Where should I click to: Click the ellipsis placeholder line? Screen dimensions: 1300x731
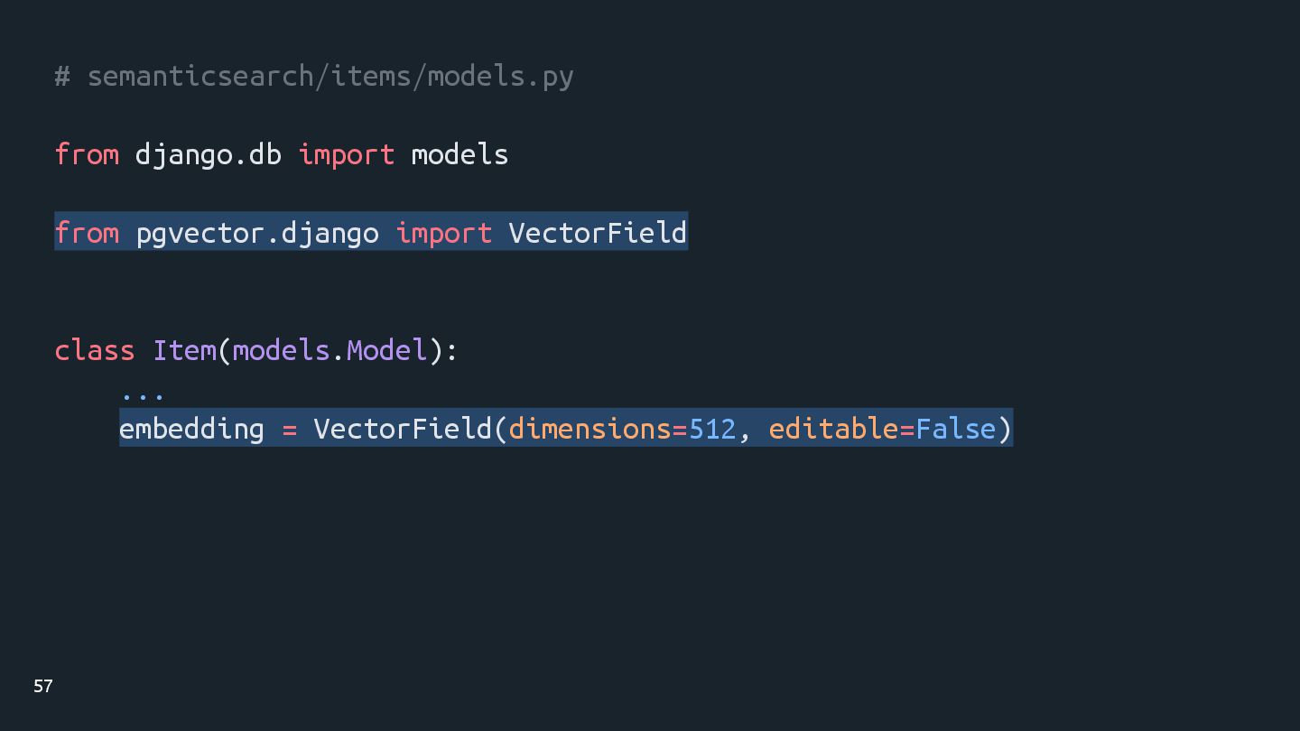pyautogui.click(x=143, y=395)
